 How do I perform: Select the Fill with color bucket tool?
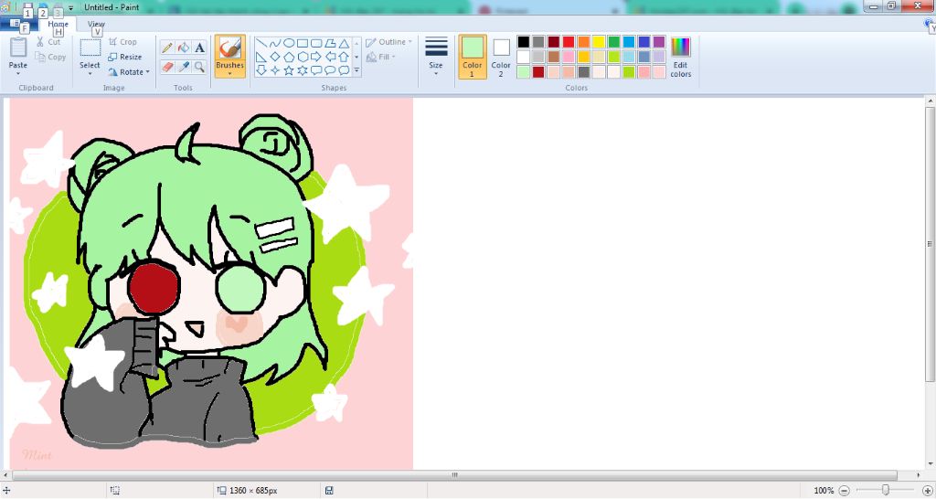[x=184, y=48]
